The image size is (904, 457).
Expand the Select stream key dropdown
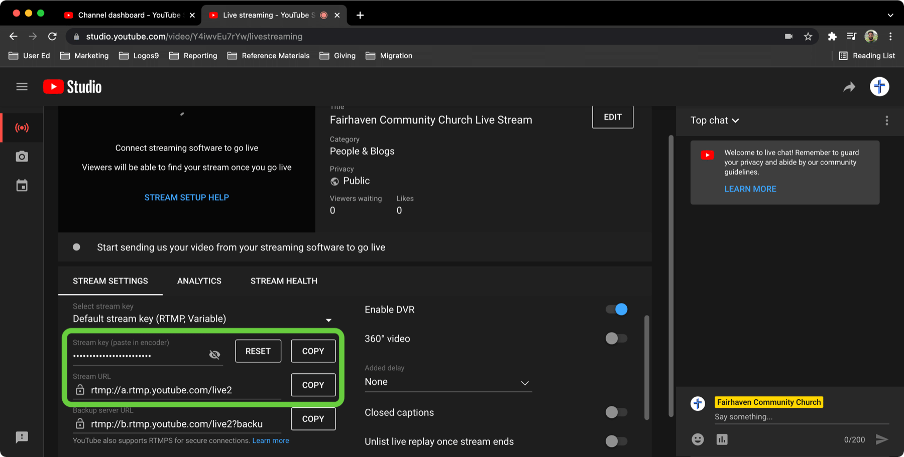[202, 319]
